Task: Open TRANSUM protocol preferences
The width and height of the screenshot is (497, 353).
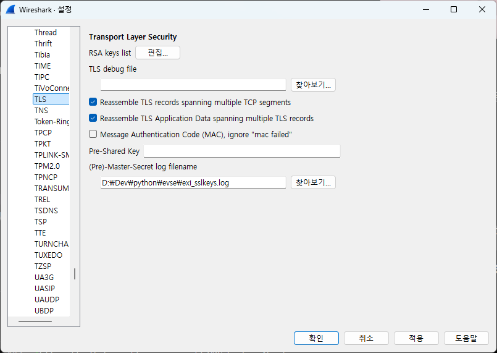Action: coord(51,188)
